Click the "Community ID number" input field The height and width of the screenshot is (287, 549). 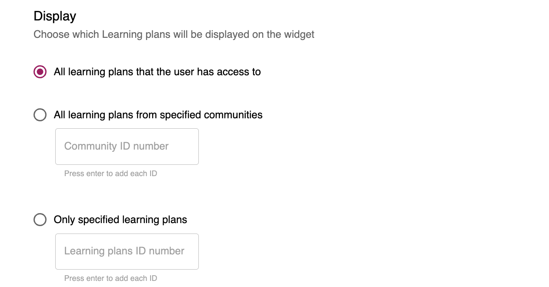(127, 147)
